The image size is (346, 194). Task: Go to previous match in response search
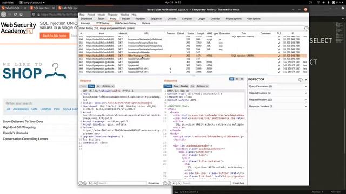point(174,183)
